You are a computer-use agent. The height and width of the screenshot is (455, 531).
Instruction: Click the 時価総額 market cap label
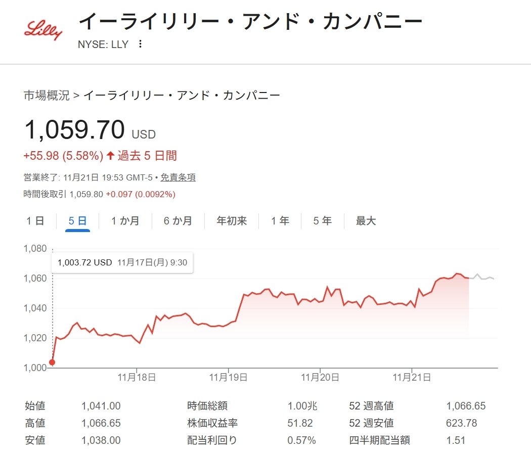(207, 406)
